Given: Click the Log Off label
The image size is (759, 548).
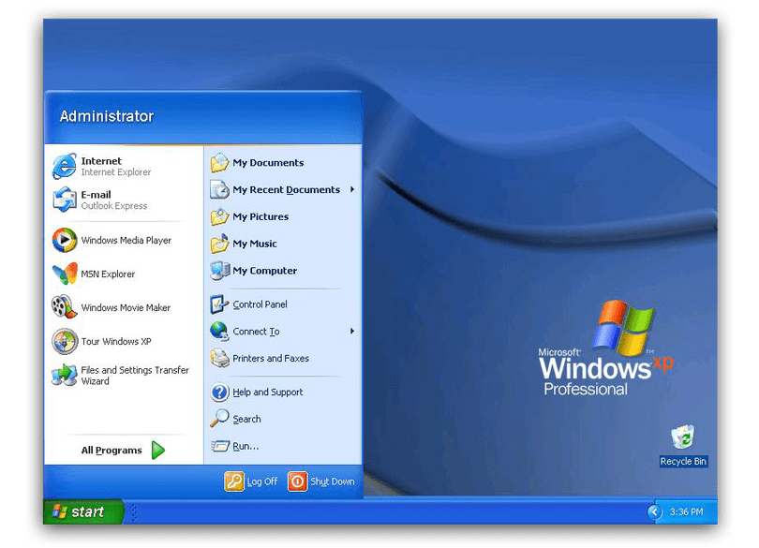Looking at the screenshot, I should 262,481.
